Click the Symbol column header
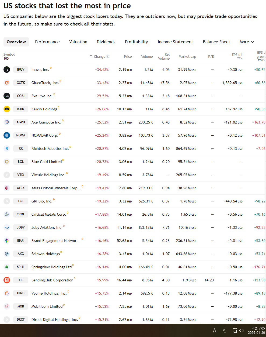Screen dimensions: 266x337 [9, 55]
